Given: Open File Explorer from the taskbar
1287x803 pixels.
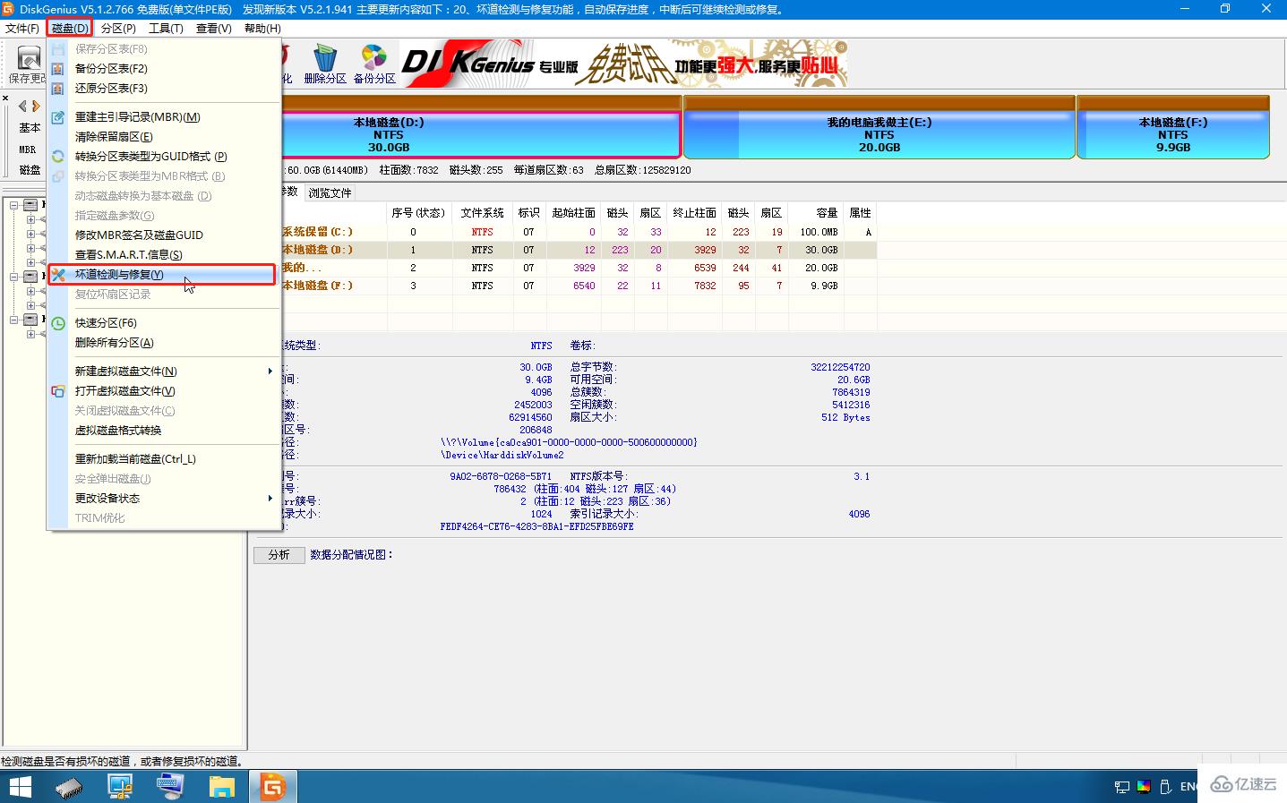Looking at the screenshot, I should pos(221,787).
